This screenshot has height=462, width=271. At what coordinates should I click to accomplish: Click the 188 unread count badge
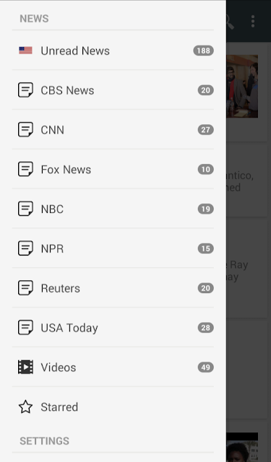[204, 51]
